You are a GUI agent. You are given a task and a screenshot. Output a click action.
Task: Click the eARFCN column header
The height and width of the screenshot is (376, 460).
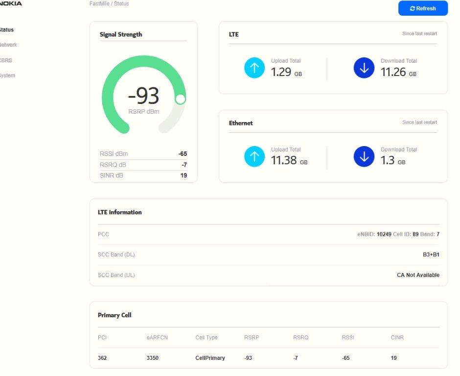(x=157, y=337)
